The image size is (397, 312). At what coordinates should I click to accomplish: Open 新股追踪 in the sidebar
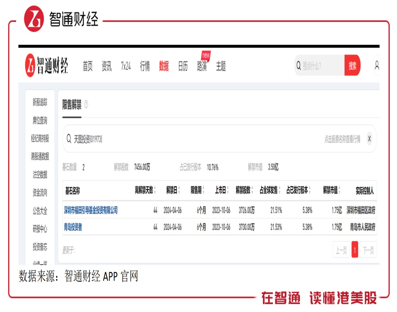pos(40,102)
